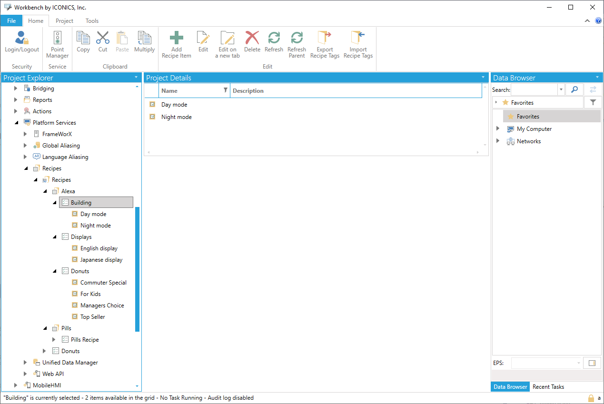Select Japanese display in the tree
This screenshot has width=604, height=404.
[101, 260]
